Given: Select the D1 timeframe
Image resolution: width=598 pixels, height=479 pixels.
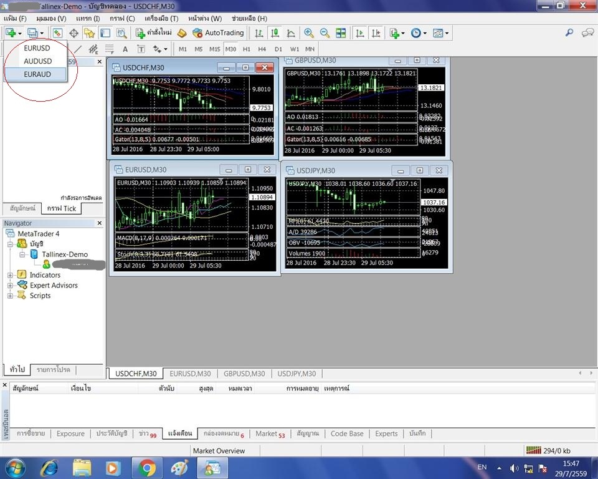Looking at the screenshot, I should 278,49.
